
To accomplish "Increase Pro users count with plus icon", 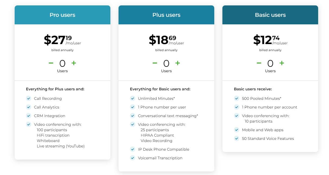I will click(x=74, y=63).
